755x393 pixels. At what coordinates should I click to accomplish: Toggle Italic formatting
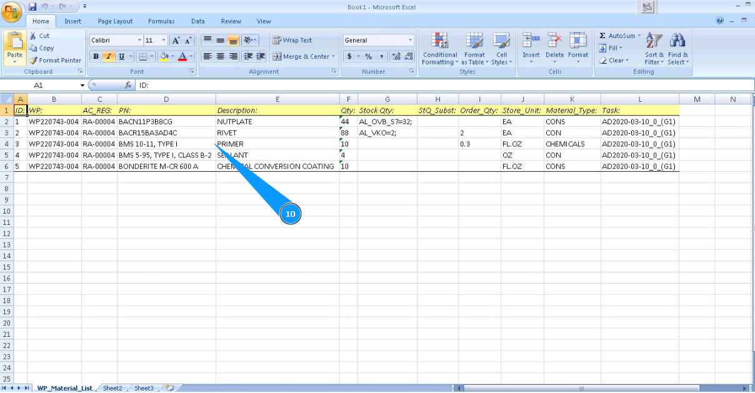coord(109,56)
